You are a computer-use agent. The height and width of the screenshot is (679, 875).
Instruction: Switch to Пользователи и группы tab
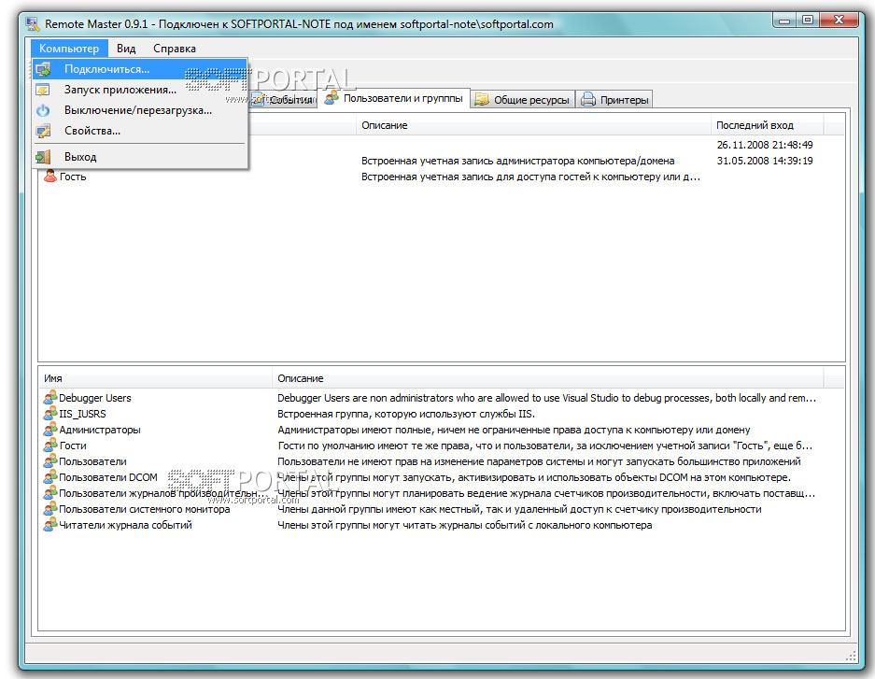[394, 98]
